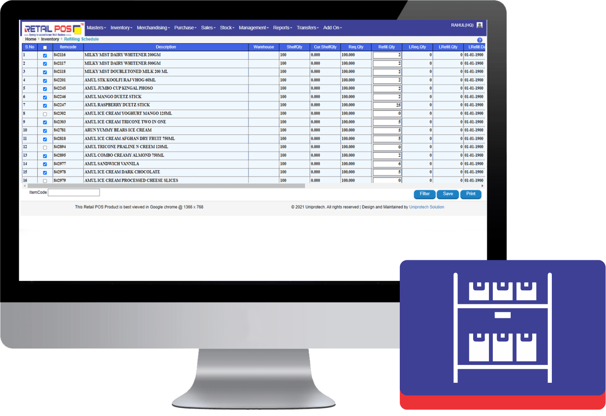The image size is (606, 416).
Task: Toggle the select-all checkbox in header
Action: click(x=45, y=48)
